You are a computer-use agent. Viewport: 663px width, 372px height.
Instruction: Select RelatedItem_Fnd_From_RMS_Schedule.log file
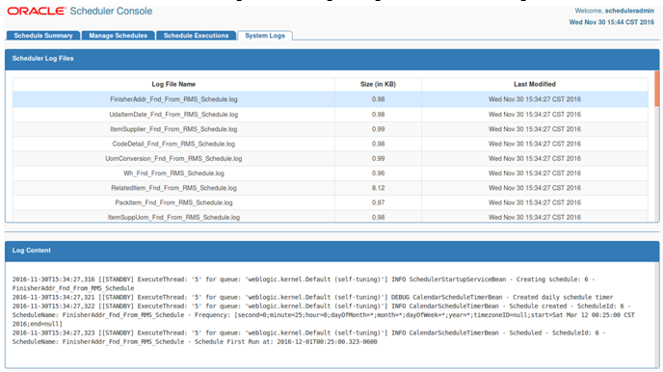(173, 188)
